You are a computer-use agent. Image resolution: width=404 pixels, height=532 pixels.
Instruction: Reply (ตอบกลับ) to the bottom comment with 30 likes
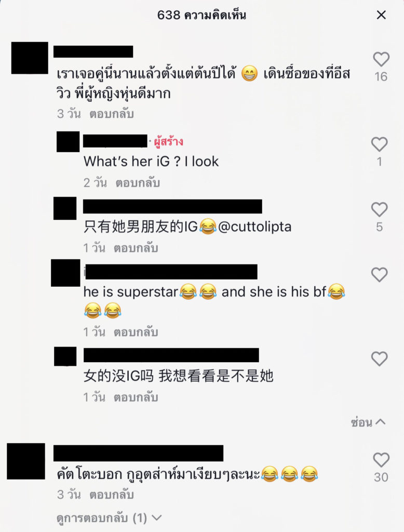click(111, 495)
